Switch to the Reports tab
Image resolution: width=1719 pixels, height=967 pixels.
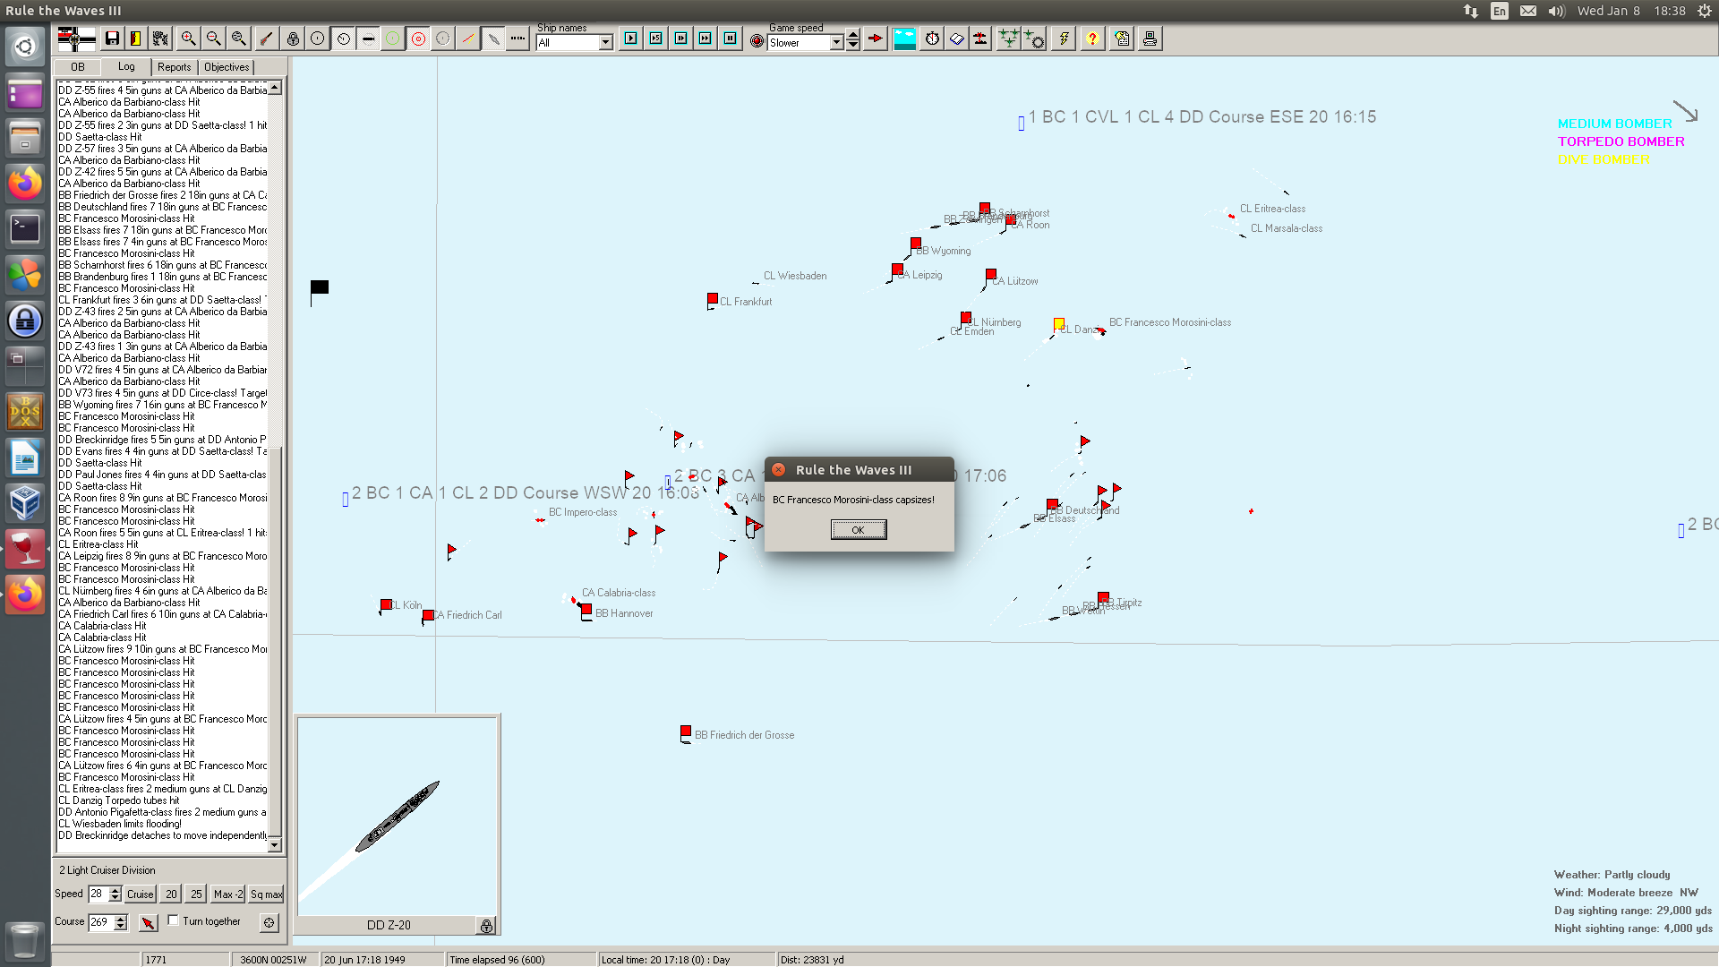pos(174,67)
